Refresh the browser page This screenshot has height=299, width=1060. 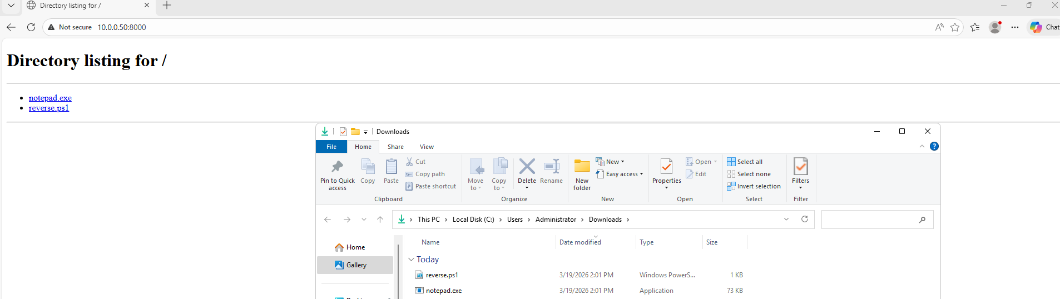point(31,27)
